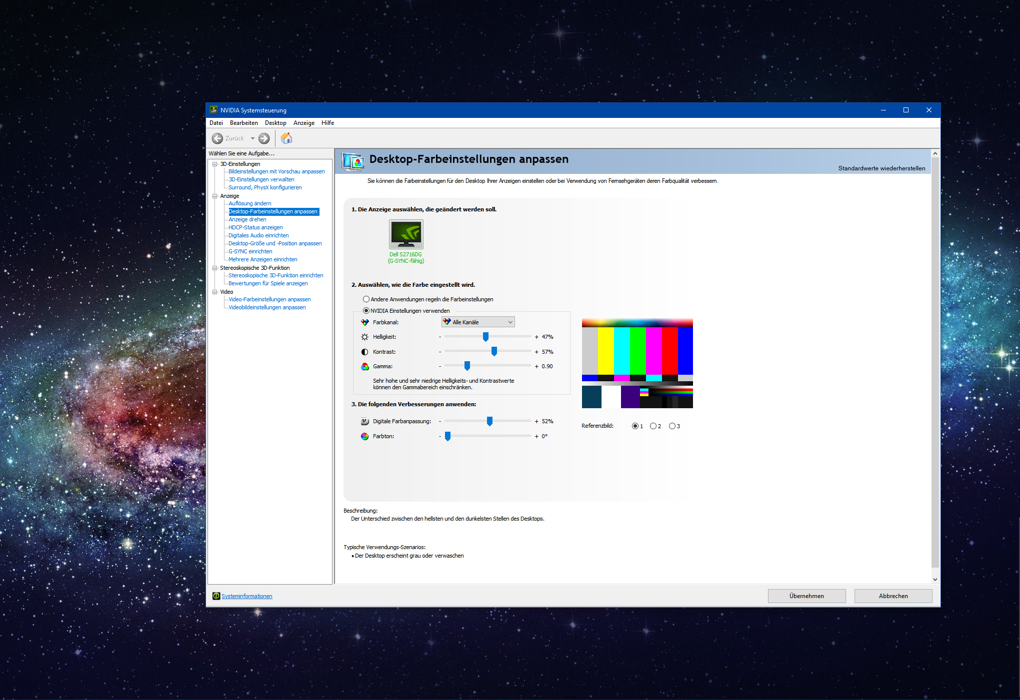Viewport: 1020px width, 700px height.
Task: Select Referenzbild option 2
Action: point(653,426)
